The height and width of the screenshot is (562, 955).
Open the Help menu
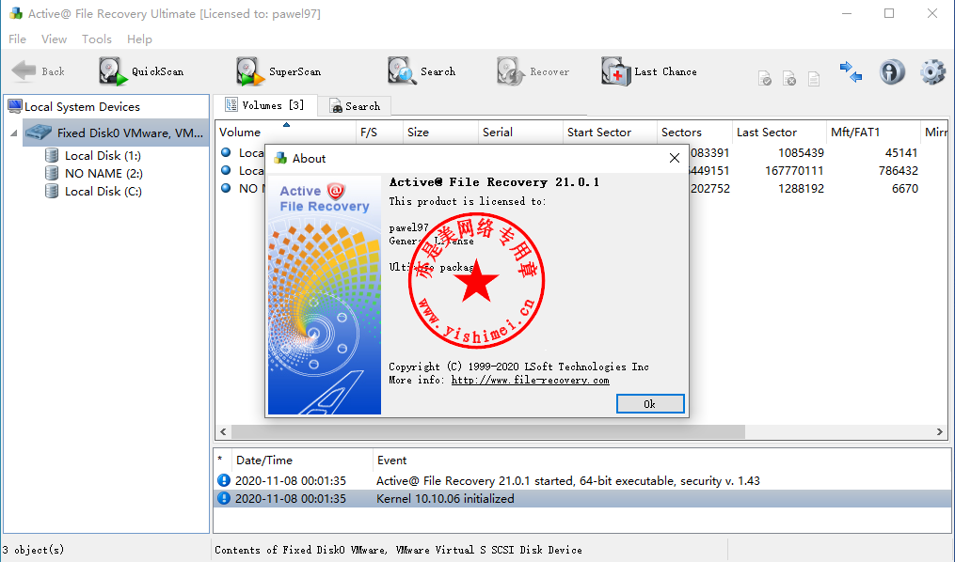(x=139, y=39)
